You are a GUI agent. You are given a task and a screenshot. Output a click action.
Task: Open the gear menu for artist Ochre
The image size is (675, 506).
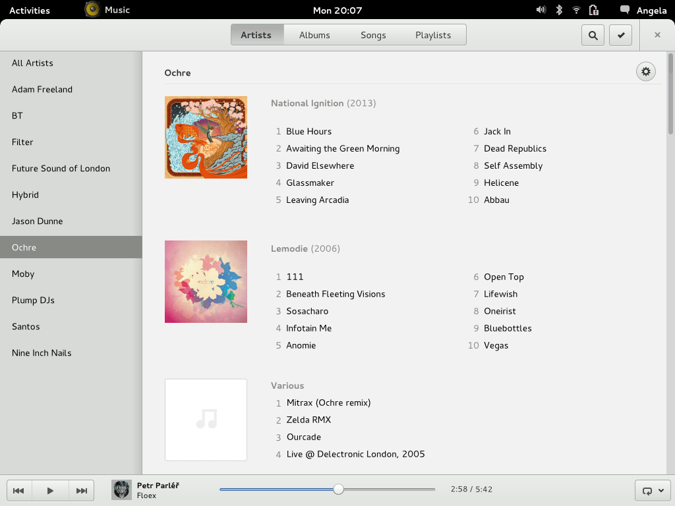coord(645,71)
